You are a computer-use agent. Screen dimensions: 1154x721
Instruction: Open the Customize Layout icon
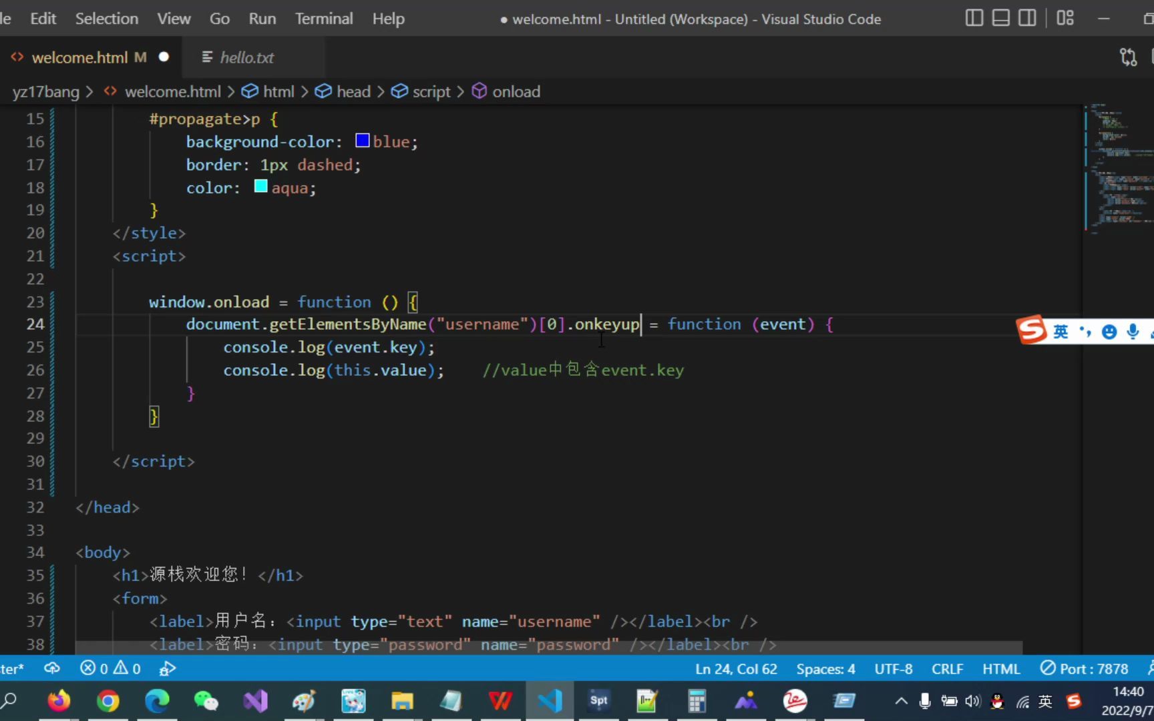[1065, 18]
